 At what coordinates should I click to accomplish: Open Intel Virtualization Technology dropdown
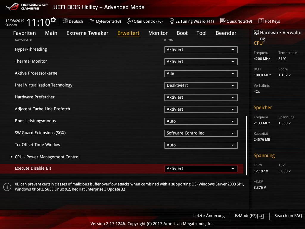[x=201, y=85]
